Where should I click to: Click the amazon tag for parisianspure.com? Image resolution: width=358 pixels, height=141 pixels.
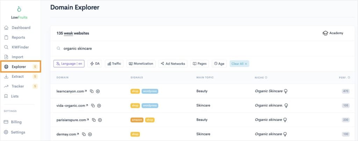[137, 120]
